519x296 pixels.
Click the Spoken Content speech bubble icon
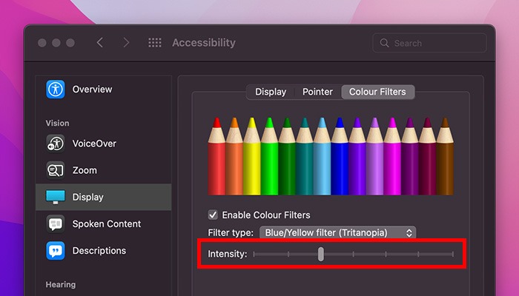[x=56, y=223]
